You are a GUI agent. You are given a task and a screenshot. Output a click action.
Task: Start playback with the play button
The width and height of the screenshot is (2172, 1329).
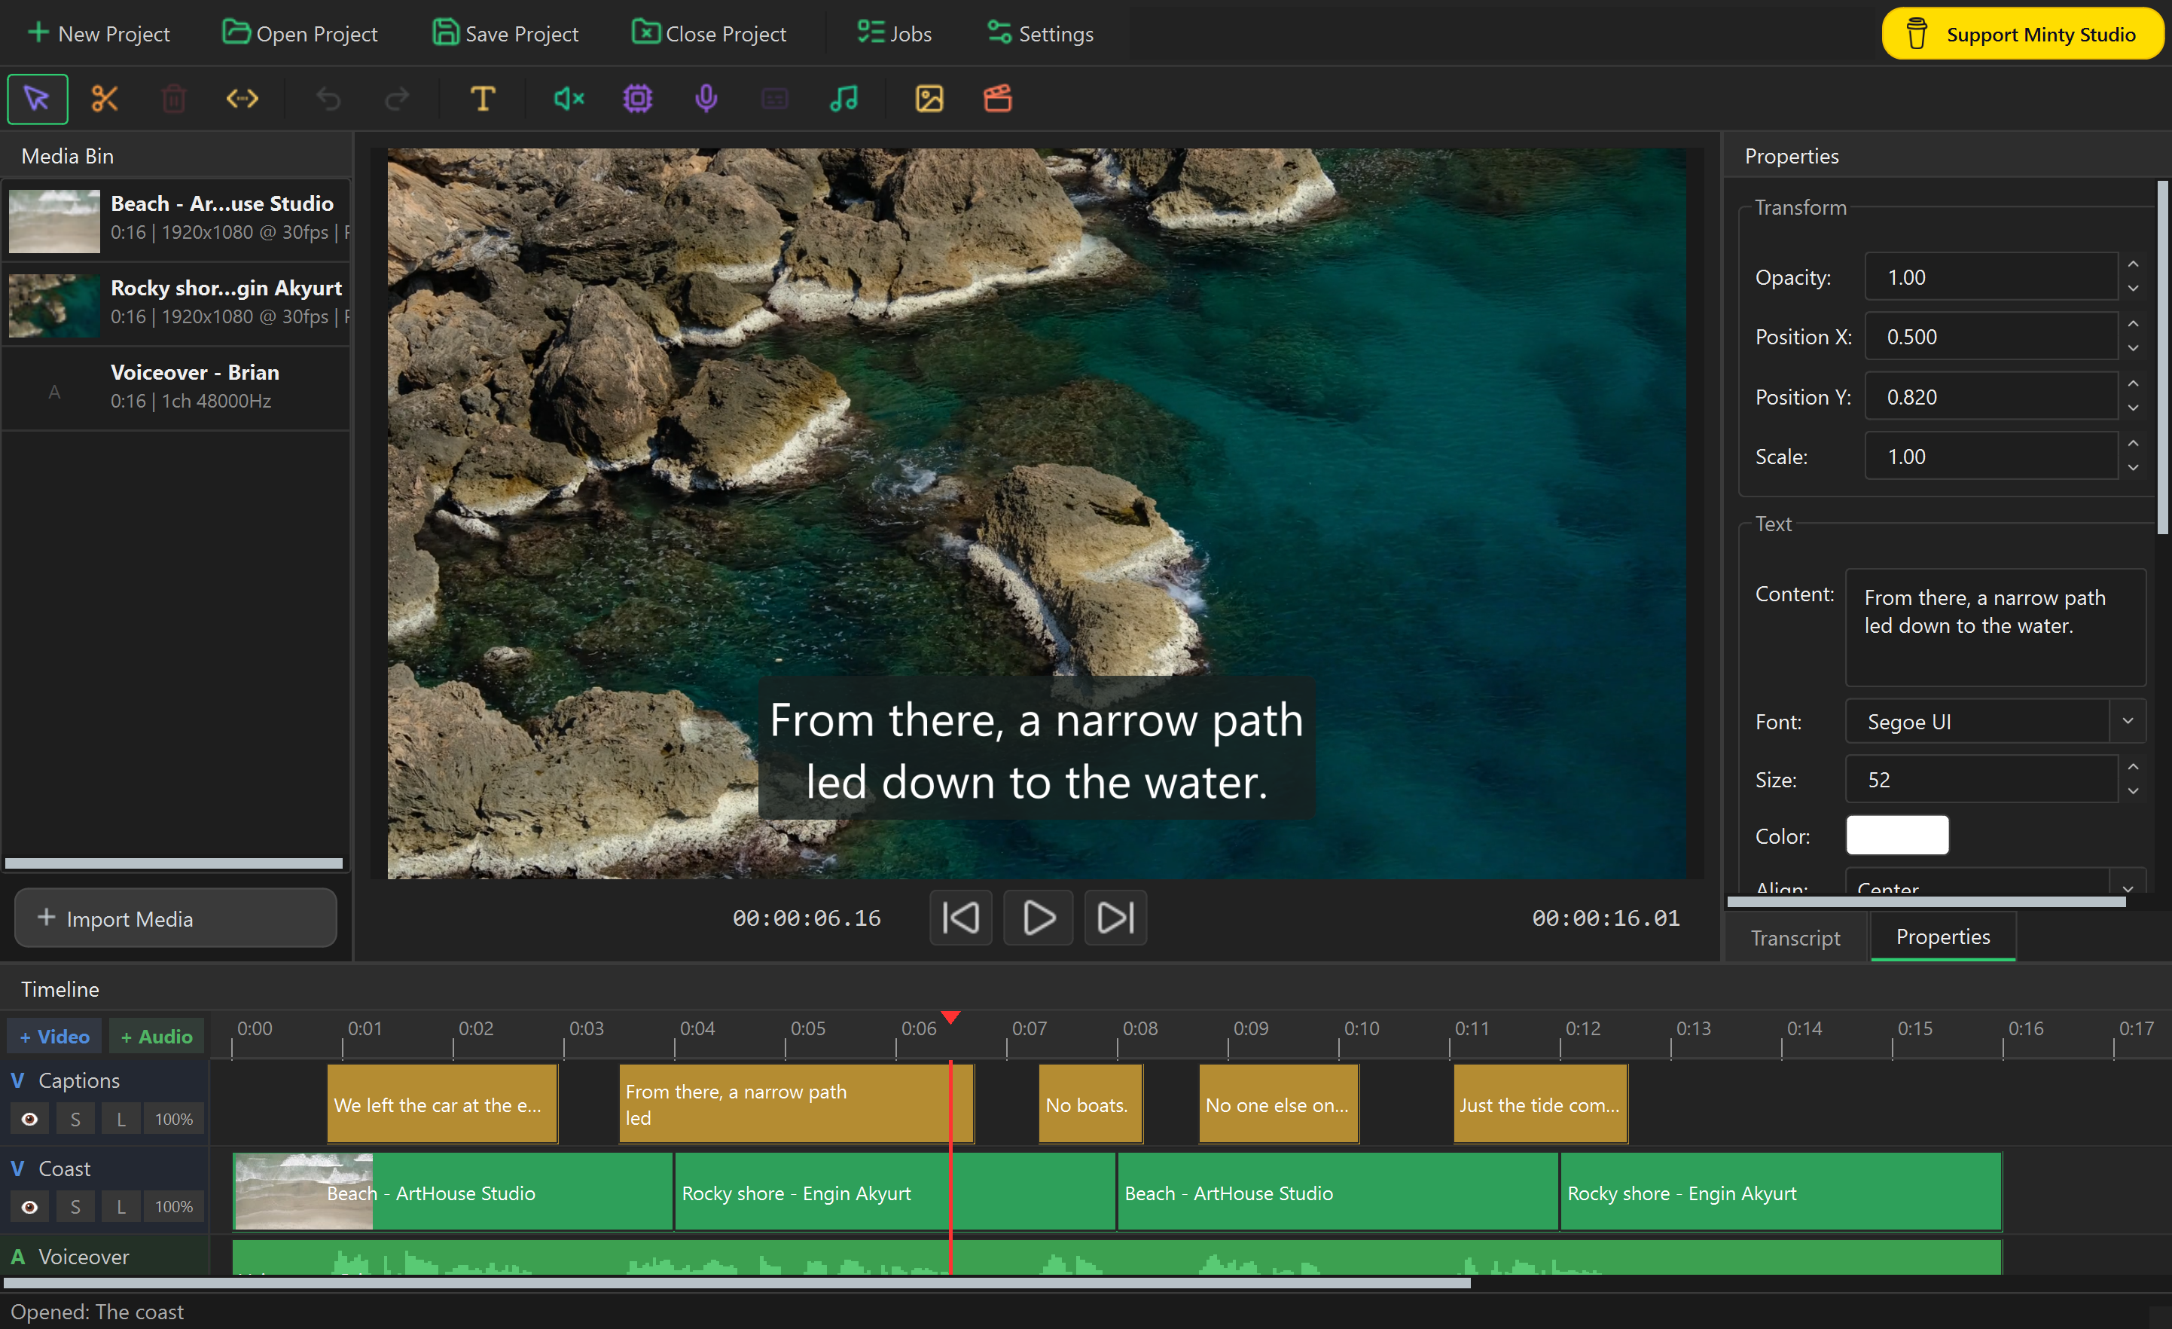click(x=1039, y=917)
